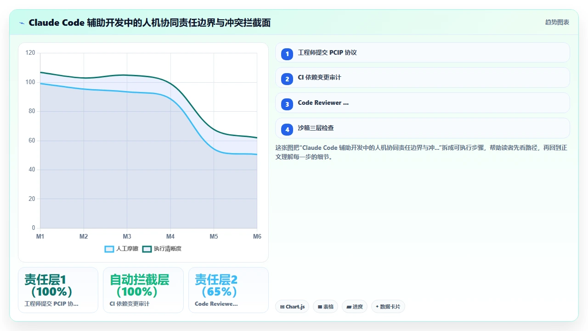The image size is (588, 331).
Task: Select step 4 number badge
Action: [x=287, y=130]
